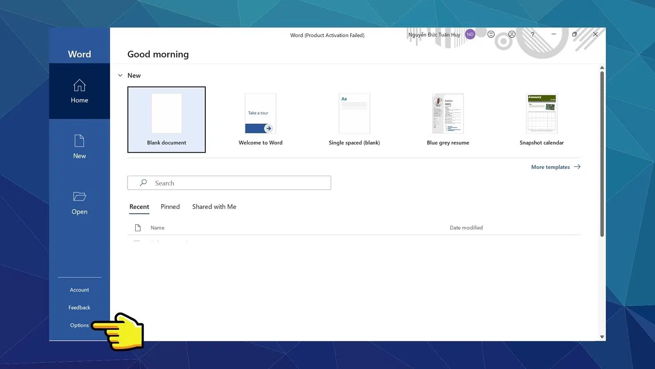This screenshot has height=369, width=655.
Task: Restore down the Word window
Action: (574, 34)
